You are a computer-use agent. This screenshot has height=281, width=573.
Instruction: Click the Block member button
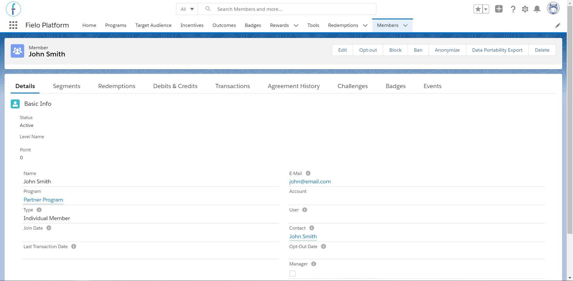click(x=395, y=50)
